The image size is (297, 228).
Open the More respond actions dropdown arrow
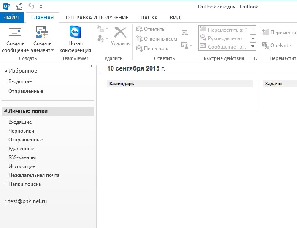tap(191, 45)
